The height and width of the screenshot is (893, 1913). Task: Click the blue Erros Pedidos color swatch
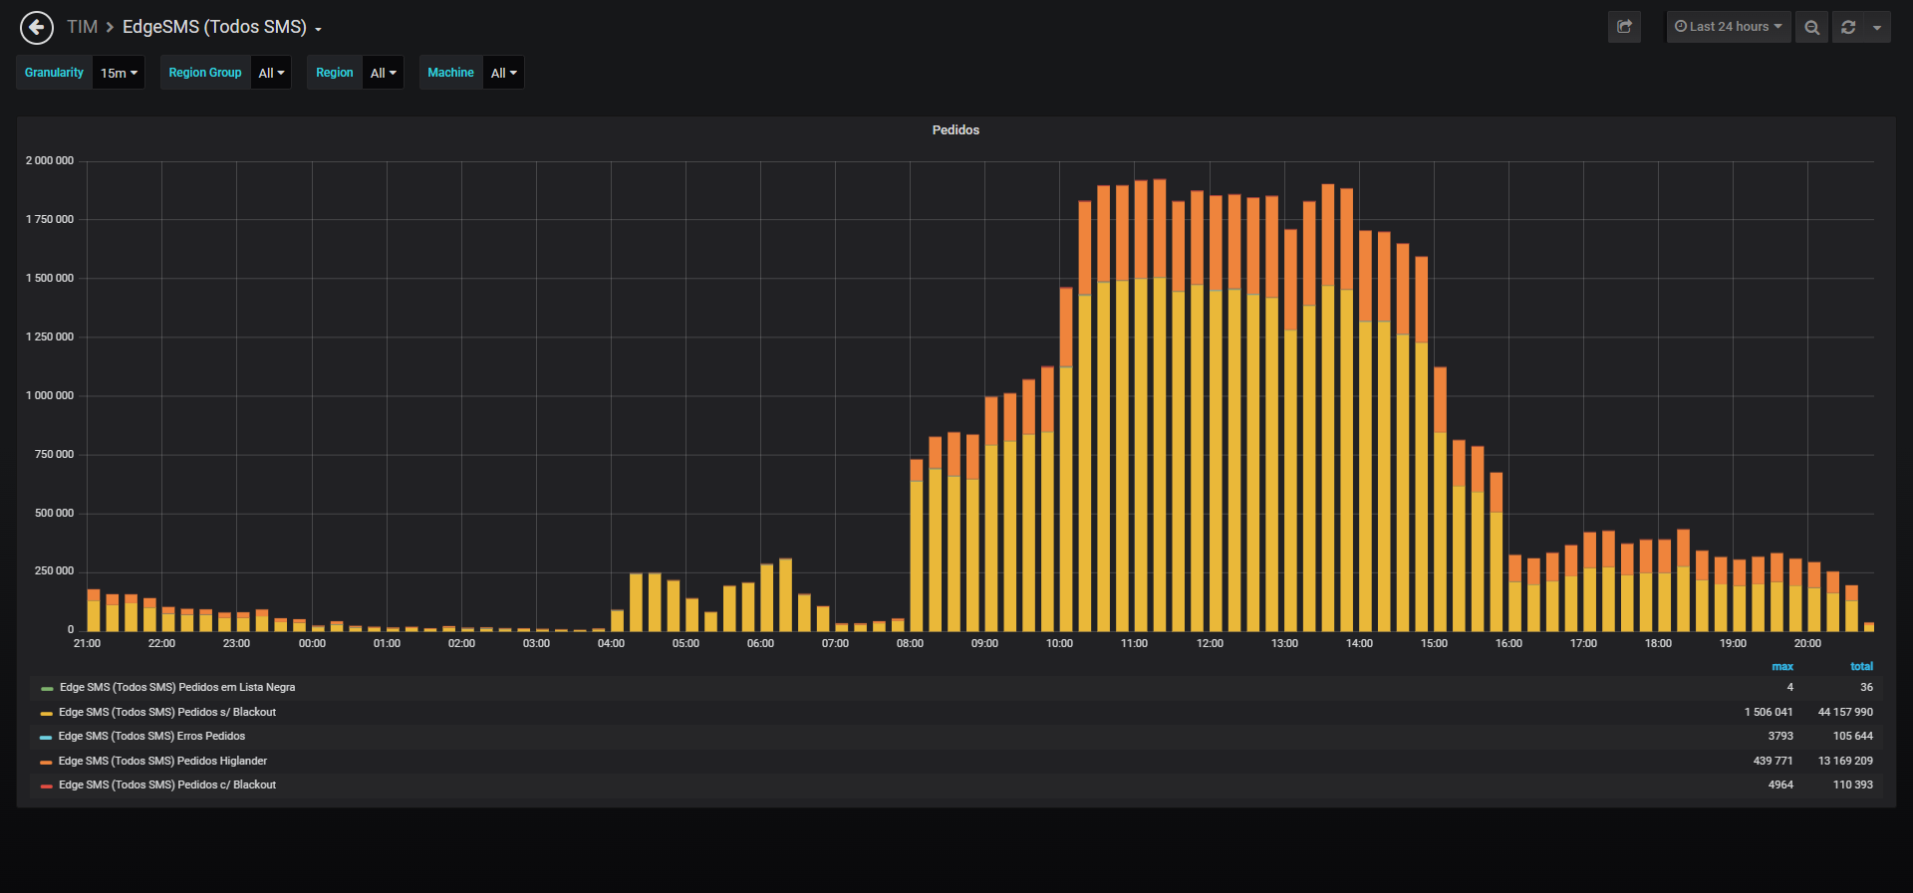(x=47, y=737)
